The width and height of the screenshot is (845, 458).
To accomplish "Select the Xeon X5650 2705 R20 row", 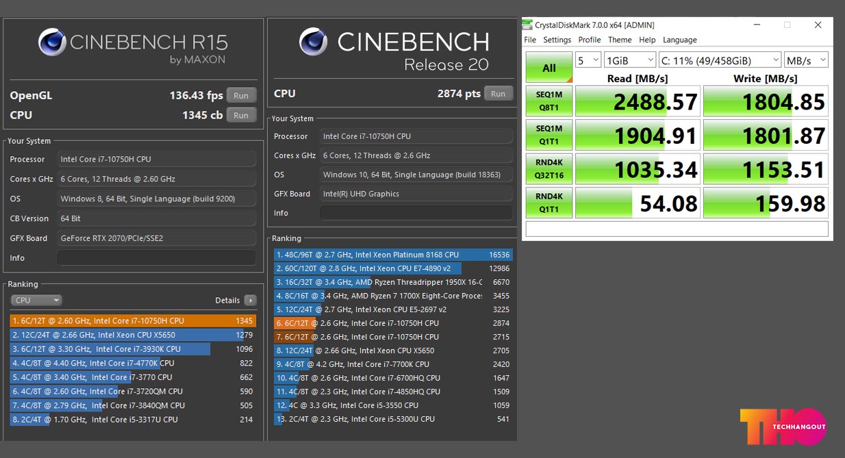I will [x=393, y=351].
